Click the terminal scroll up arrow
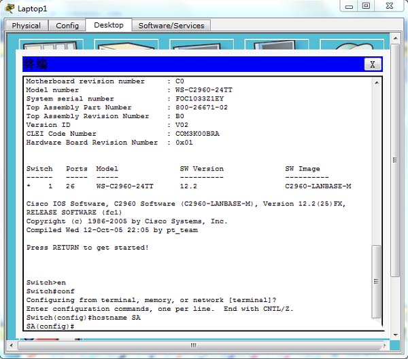The height and width of the screenshot is (359, 408). [x=377, y=83]
